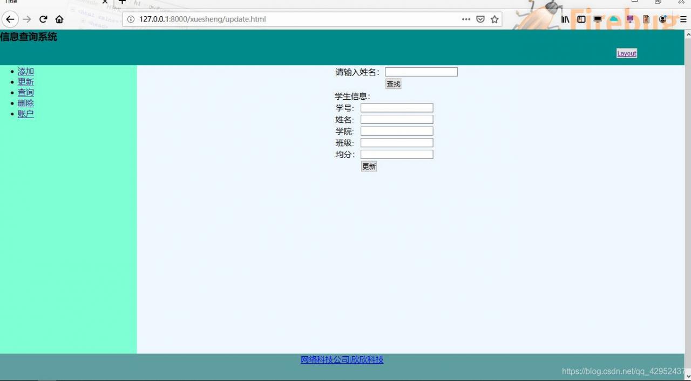Viewport: 691px width, 381px height.
Task: Click the purple server extension icon
Action: (x=630, y=19)
